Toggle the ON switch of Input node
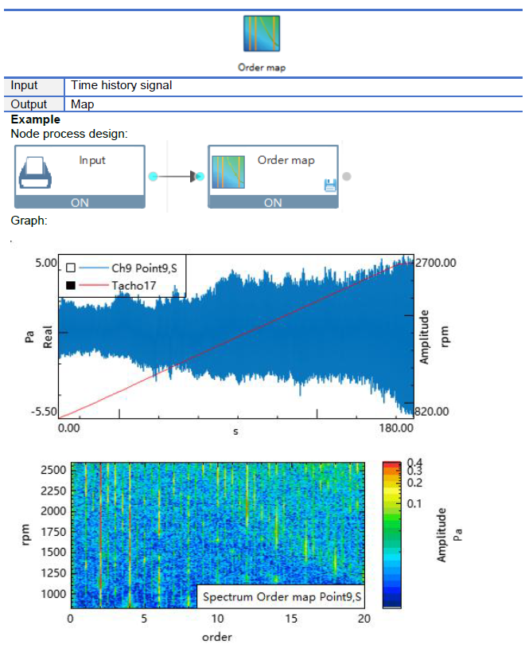This screenshot has width=525, height=645. pyautogui.click(x=80, y=202)
